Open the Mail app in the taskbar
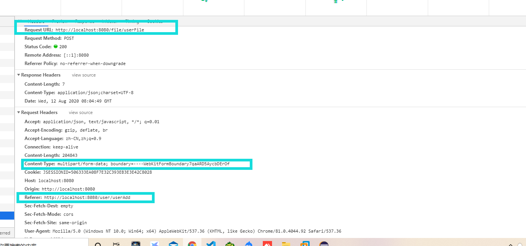 coord(173,243)
